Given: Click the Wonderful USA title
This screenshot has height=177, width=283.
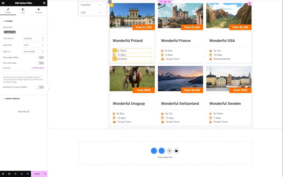Looking at the screenshot, I should tap(222, 41).
